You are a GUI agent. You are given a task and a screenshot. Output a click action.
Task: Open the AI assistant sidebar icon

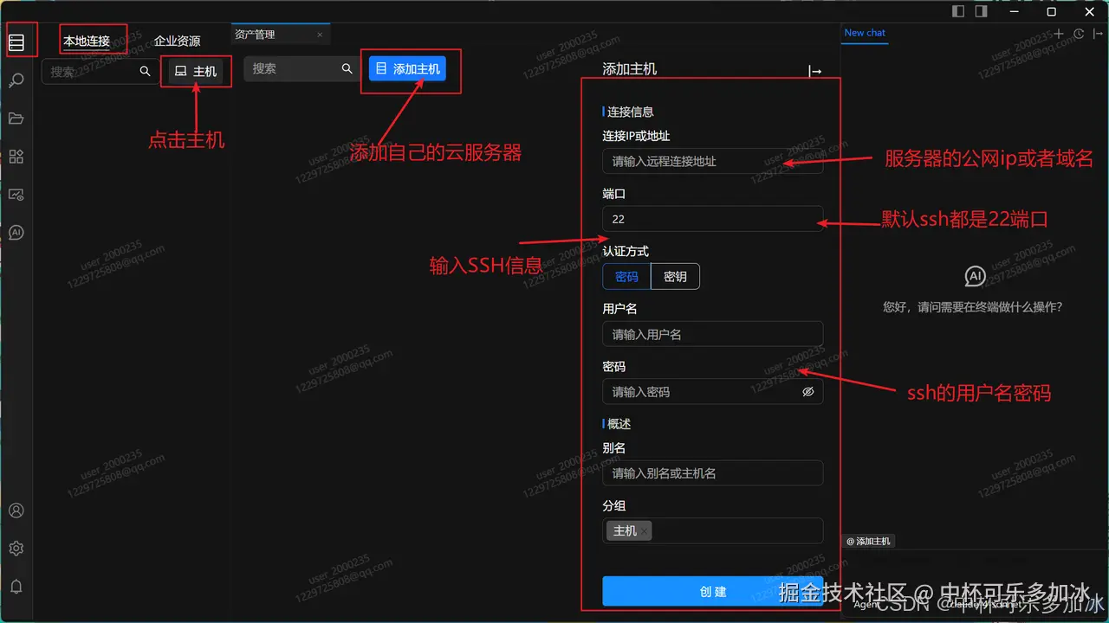click(16, 232)
